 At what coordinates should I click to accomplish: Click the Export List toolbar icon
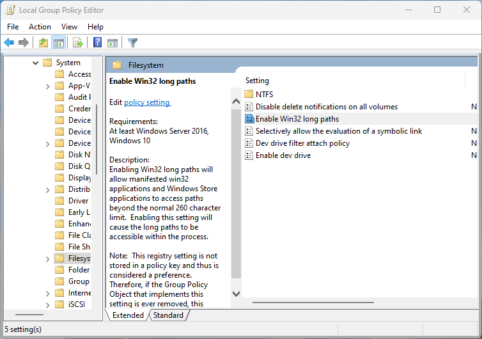(x=77, y=43)
